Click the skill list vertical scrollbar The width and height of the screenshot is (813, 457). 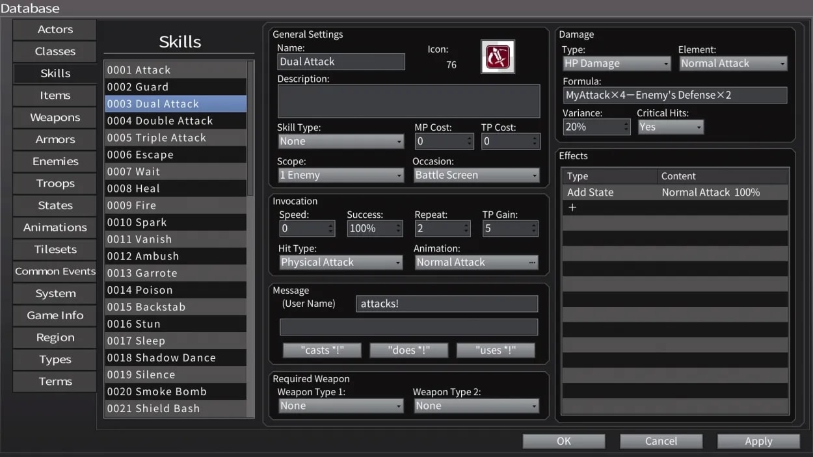[x=251, y=130]
